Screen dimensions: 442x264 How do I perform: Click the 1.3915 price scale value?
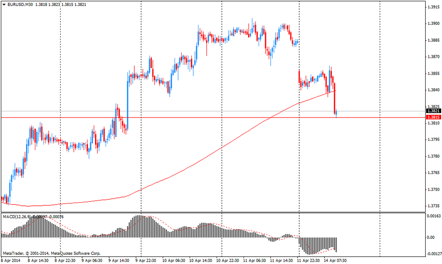tap(434, 7)
